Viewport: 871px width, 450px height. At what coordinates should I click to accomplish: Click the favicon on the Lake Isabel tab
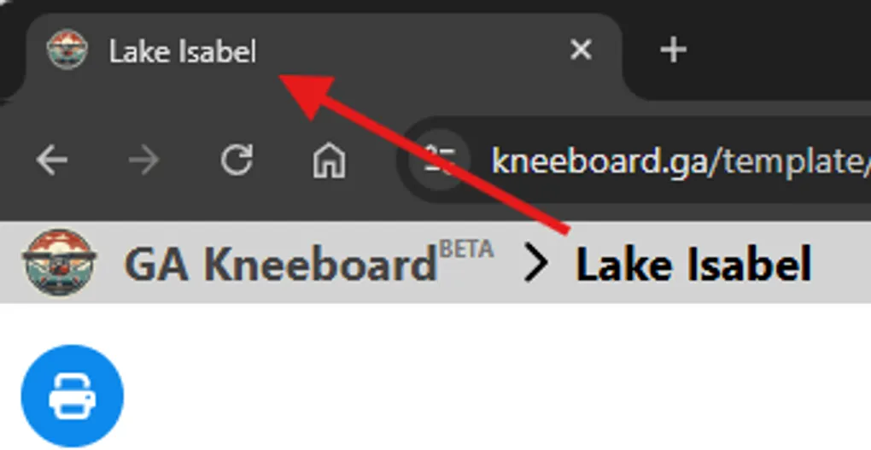click(x=67, y=50)
